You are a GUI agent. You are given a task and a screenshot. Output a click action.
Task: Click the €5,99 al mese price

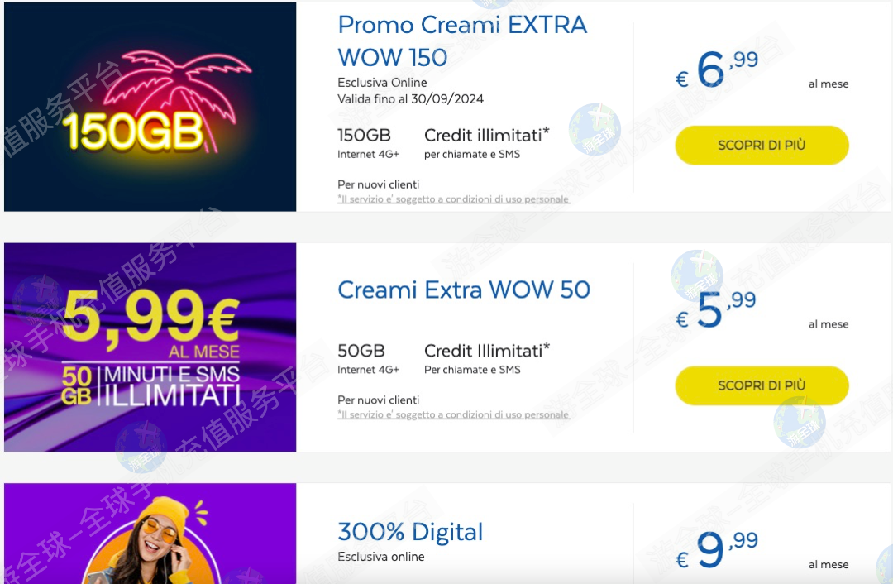[x=716, y=310]
